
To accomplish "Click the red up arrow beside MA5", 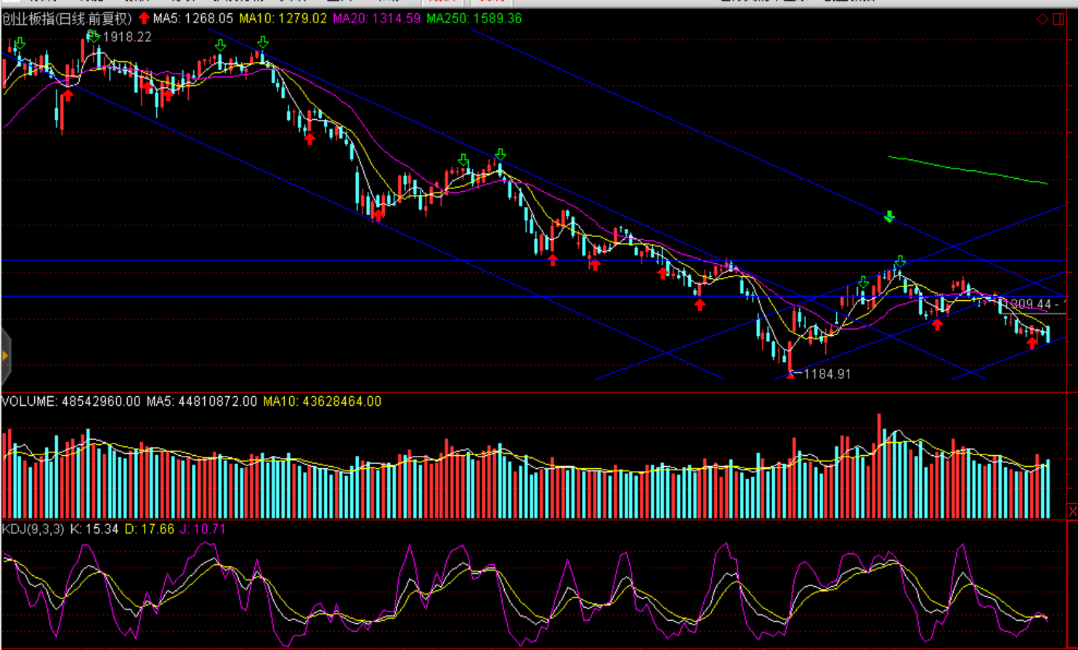I will (144, 18).
